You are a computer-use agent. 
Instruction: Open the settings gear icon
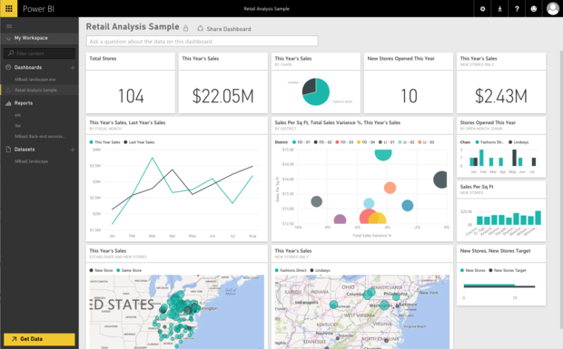(482, 9)
